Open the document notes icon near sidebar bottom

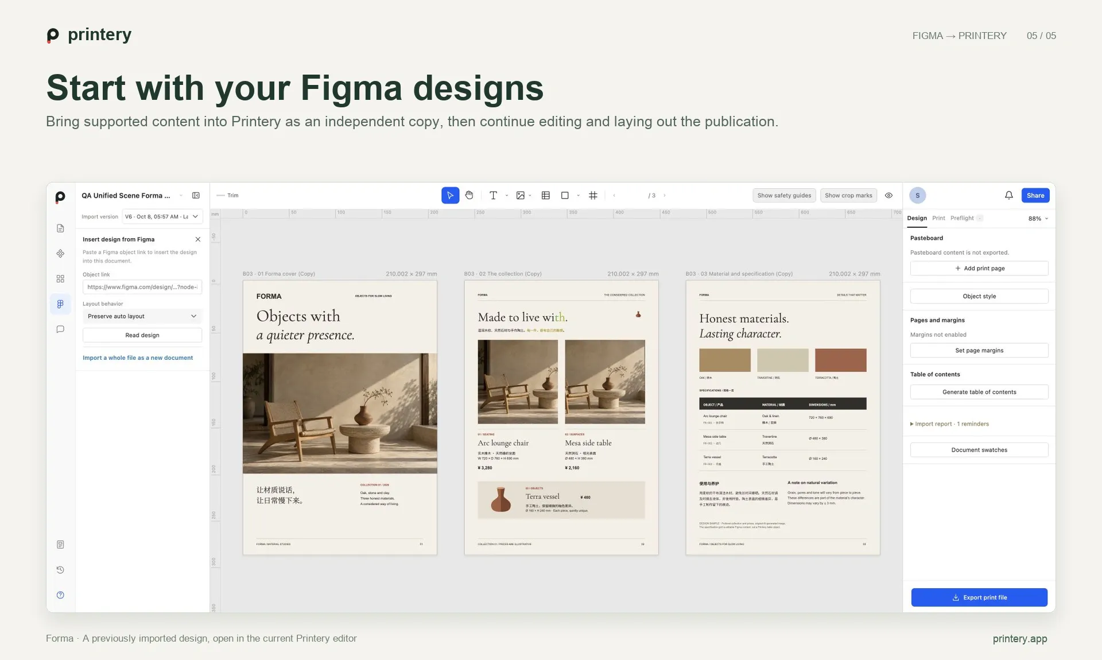click(x=60, y=545)
